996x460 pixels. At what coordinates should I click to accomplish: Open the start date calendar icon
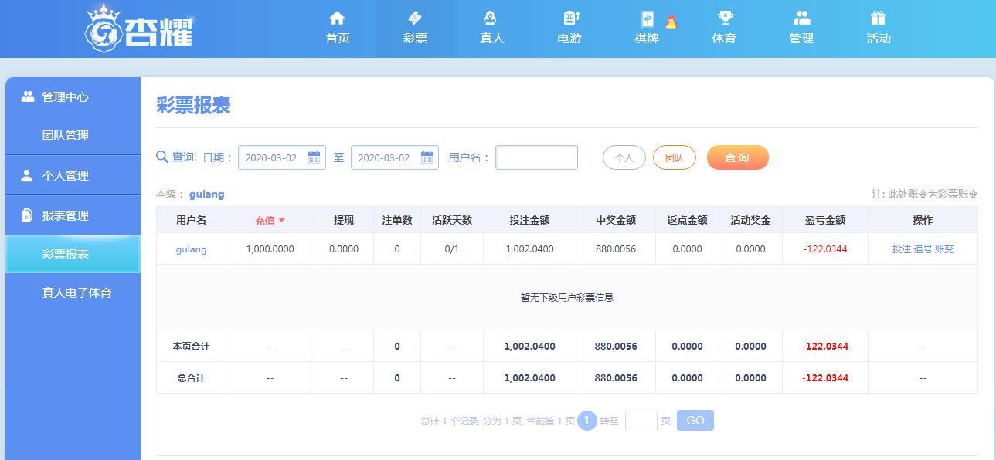314,157
